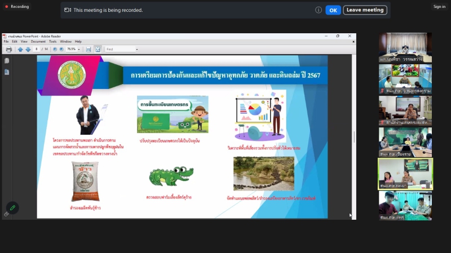Toggle the fit-to-window view icon
The height and width of the screenshot is (253, 451).
pyautogui.click(x=98, y=49)
